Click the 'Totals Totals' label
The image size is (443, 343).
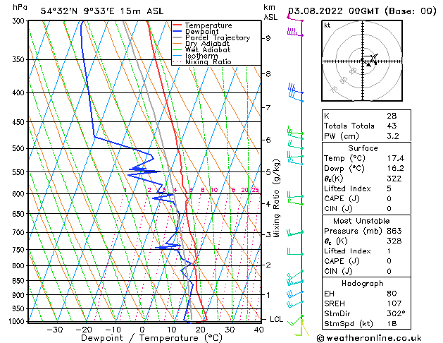click(349, 126)
